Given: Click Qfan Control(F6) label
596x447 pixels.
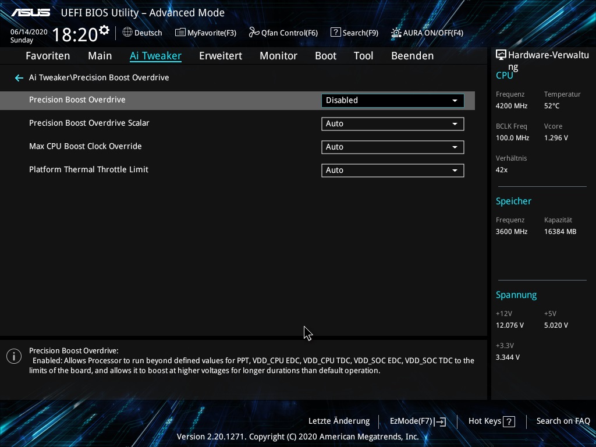Looking at the screenshot, I should [289, 33].
